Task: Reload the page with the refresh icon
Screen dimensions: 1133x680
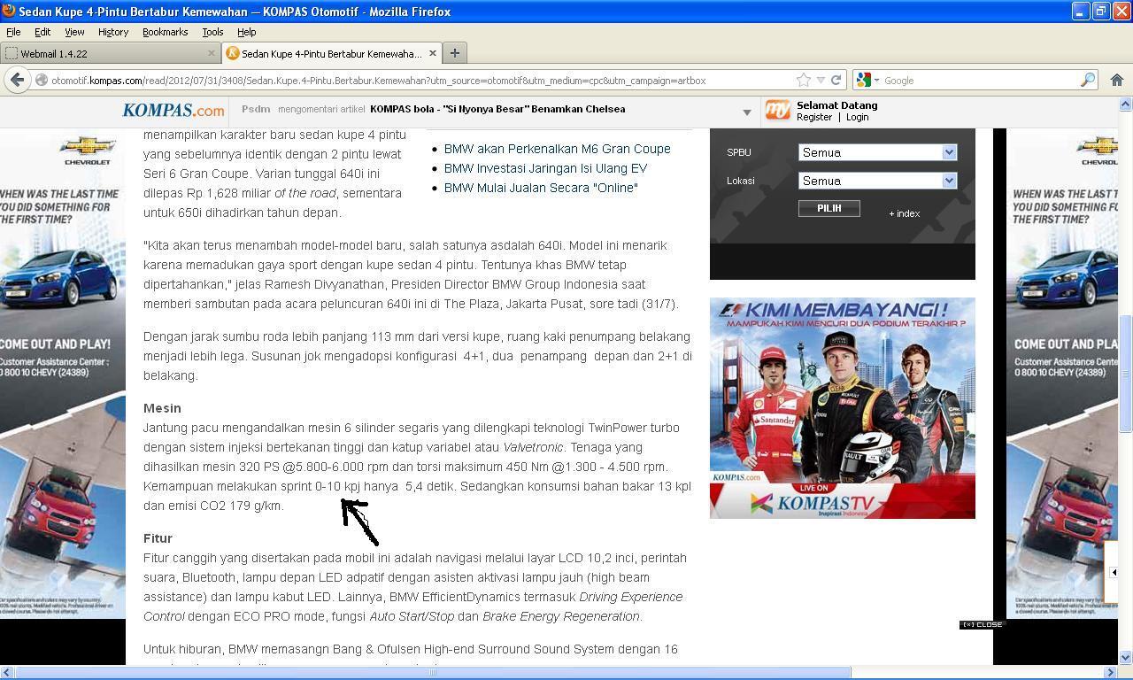Action: [836, 80]
